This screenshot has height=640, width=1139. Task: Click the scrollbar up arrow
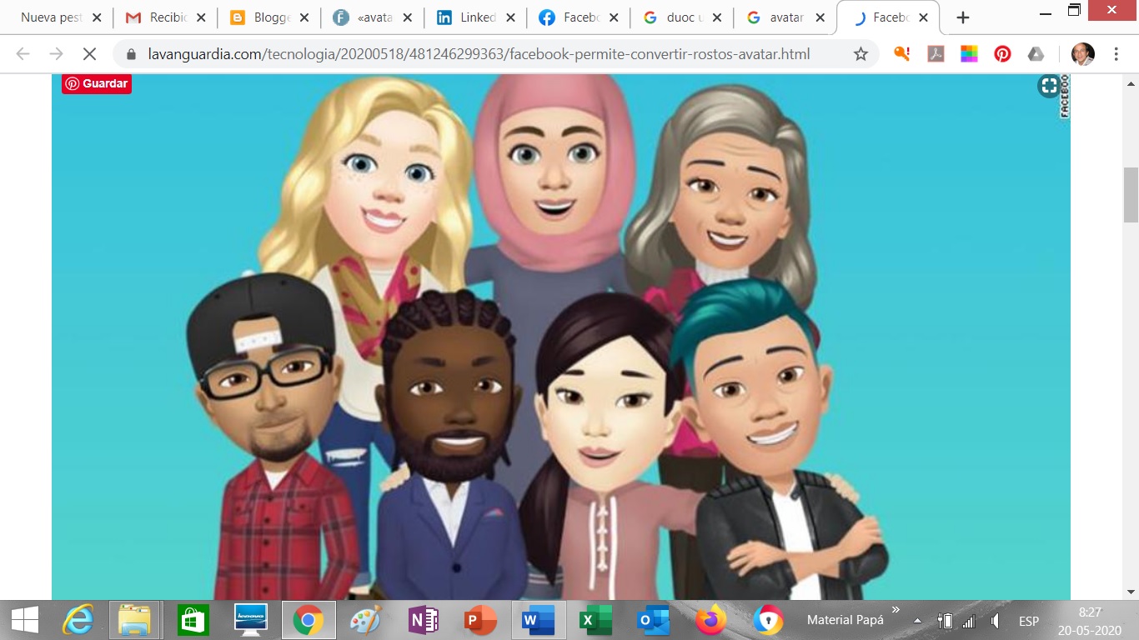point(1131,82)
